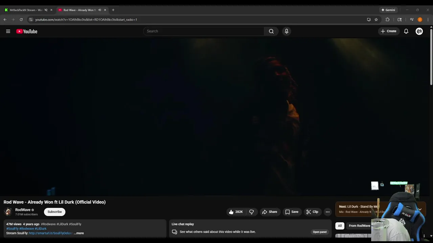Open more actions ellipsis beside Clip
This screenshot has width=433, height=243.
[327, 212]
